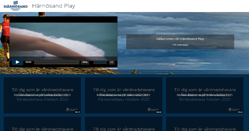Click the 'Välkommen till Härnösand Play' banner
Viewport: 249px width, 131px height.
tap(180, 42)
